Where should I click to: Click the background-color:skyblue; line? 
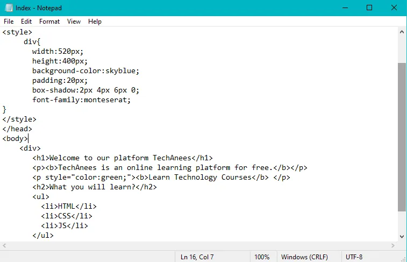tap(85, 70)
